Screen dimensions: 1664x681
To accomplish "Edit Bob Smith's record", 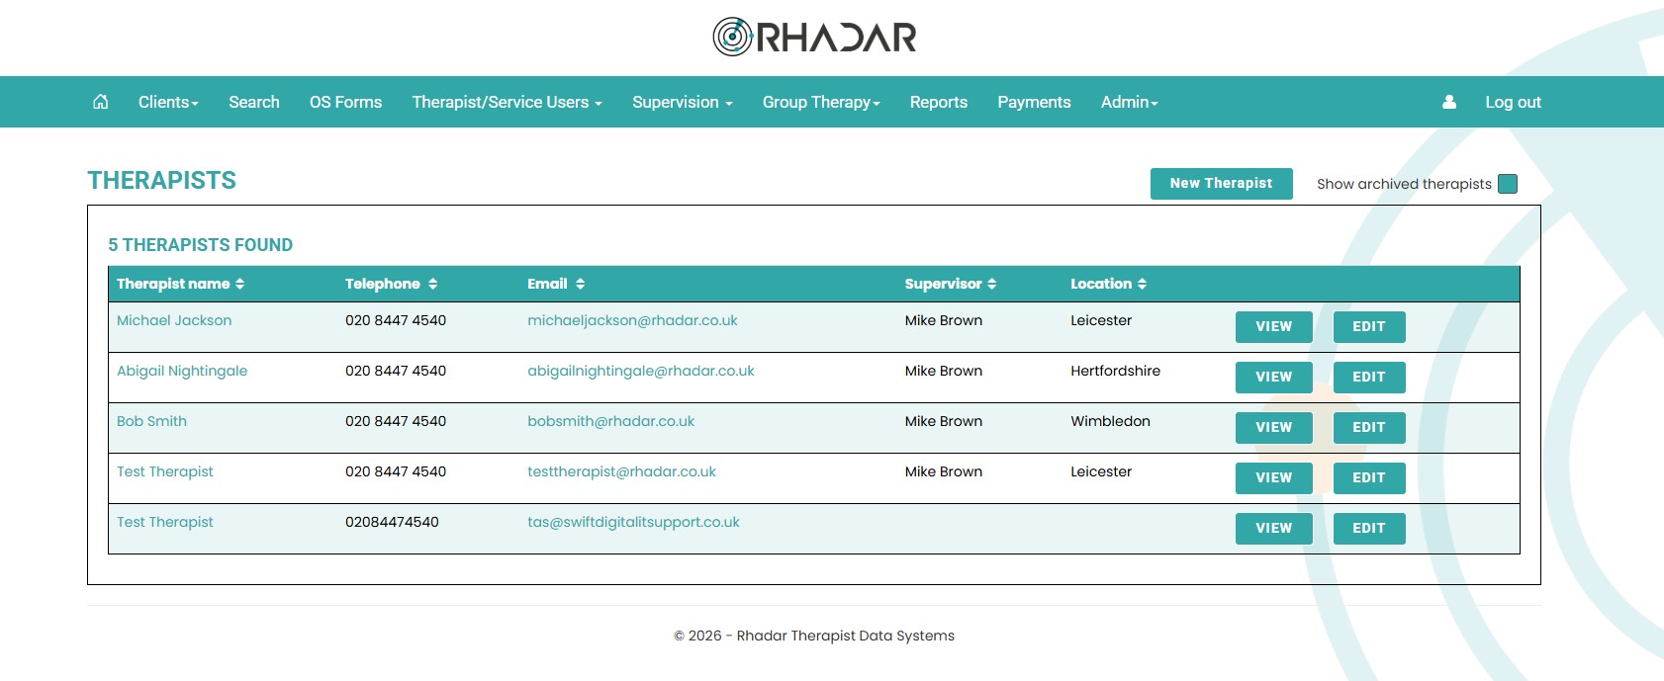I will (x=1369, y=428).
